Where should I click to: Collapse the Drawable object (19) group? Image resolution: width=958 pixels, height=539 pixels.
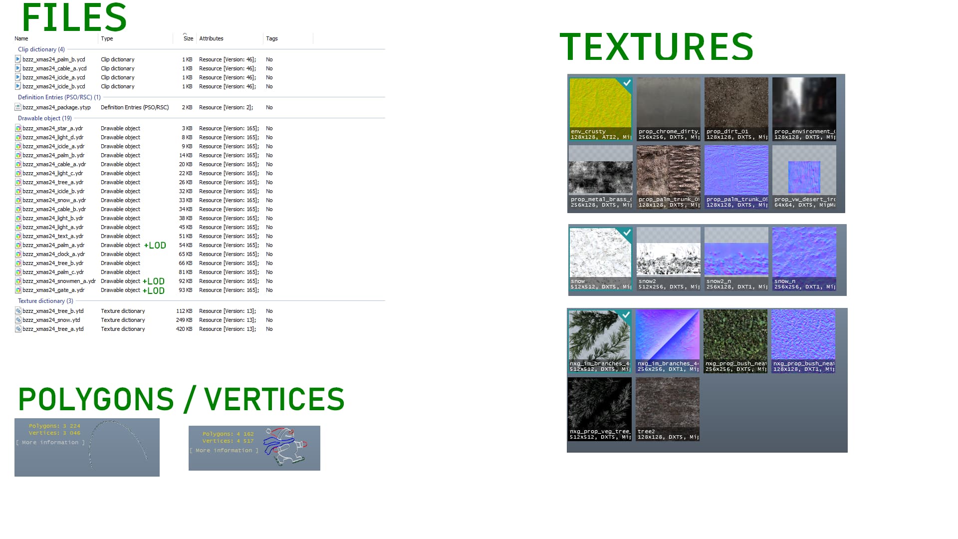[44, 118]
